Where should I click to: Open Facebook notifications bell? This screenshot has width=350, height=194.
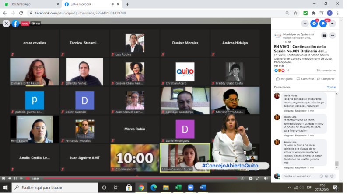tap(323, 24)
